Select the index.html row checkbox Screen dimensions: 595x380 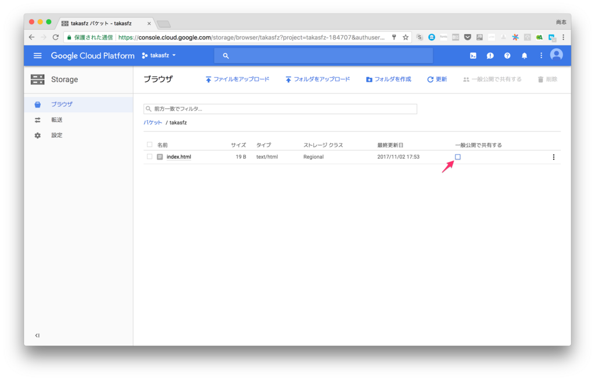coord(149,156)
